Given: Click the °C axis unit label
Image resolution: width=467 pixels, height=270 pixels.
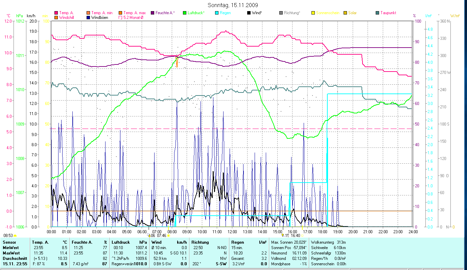Looking at the screenshot, I should click(8, 16).
